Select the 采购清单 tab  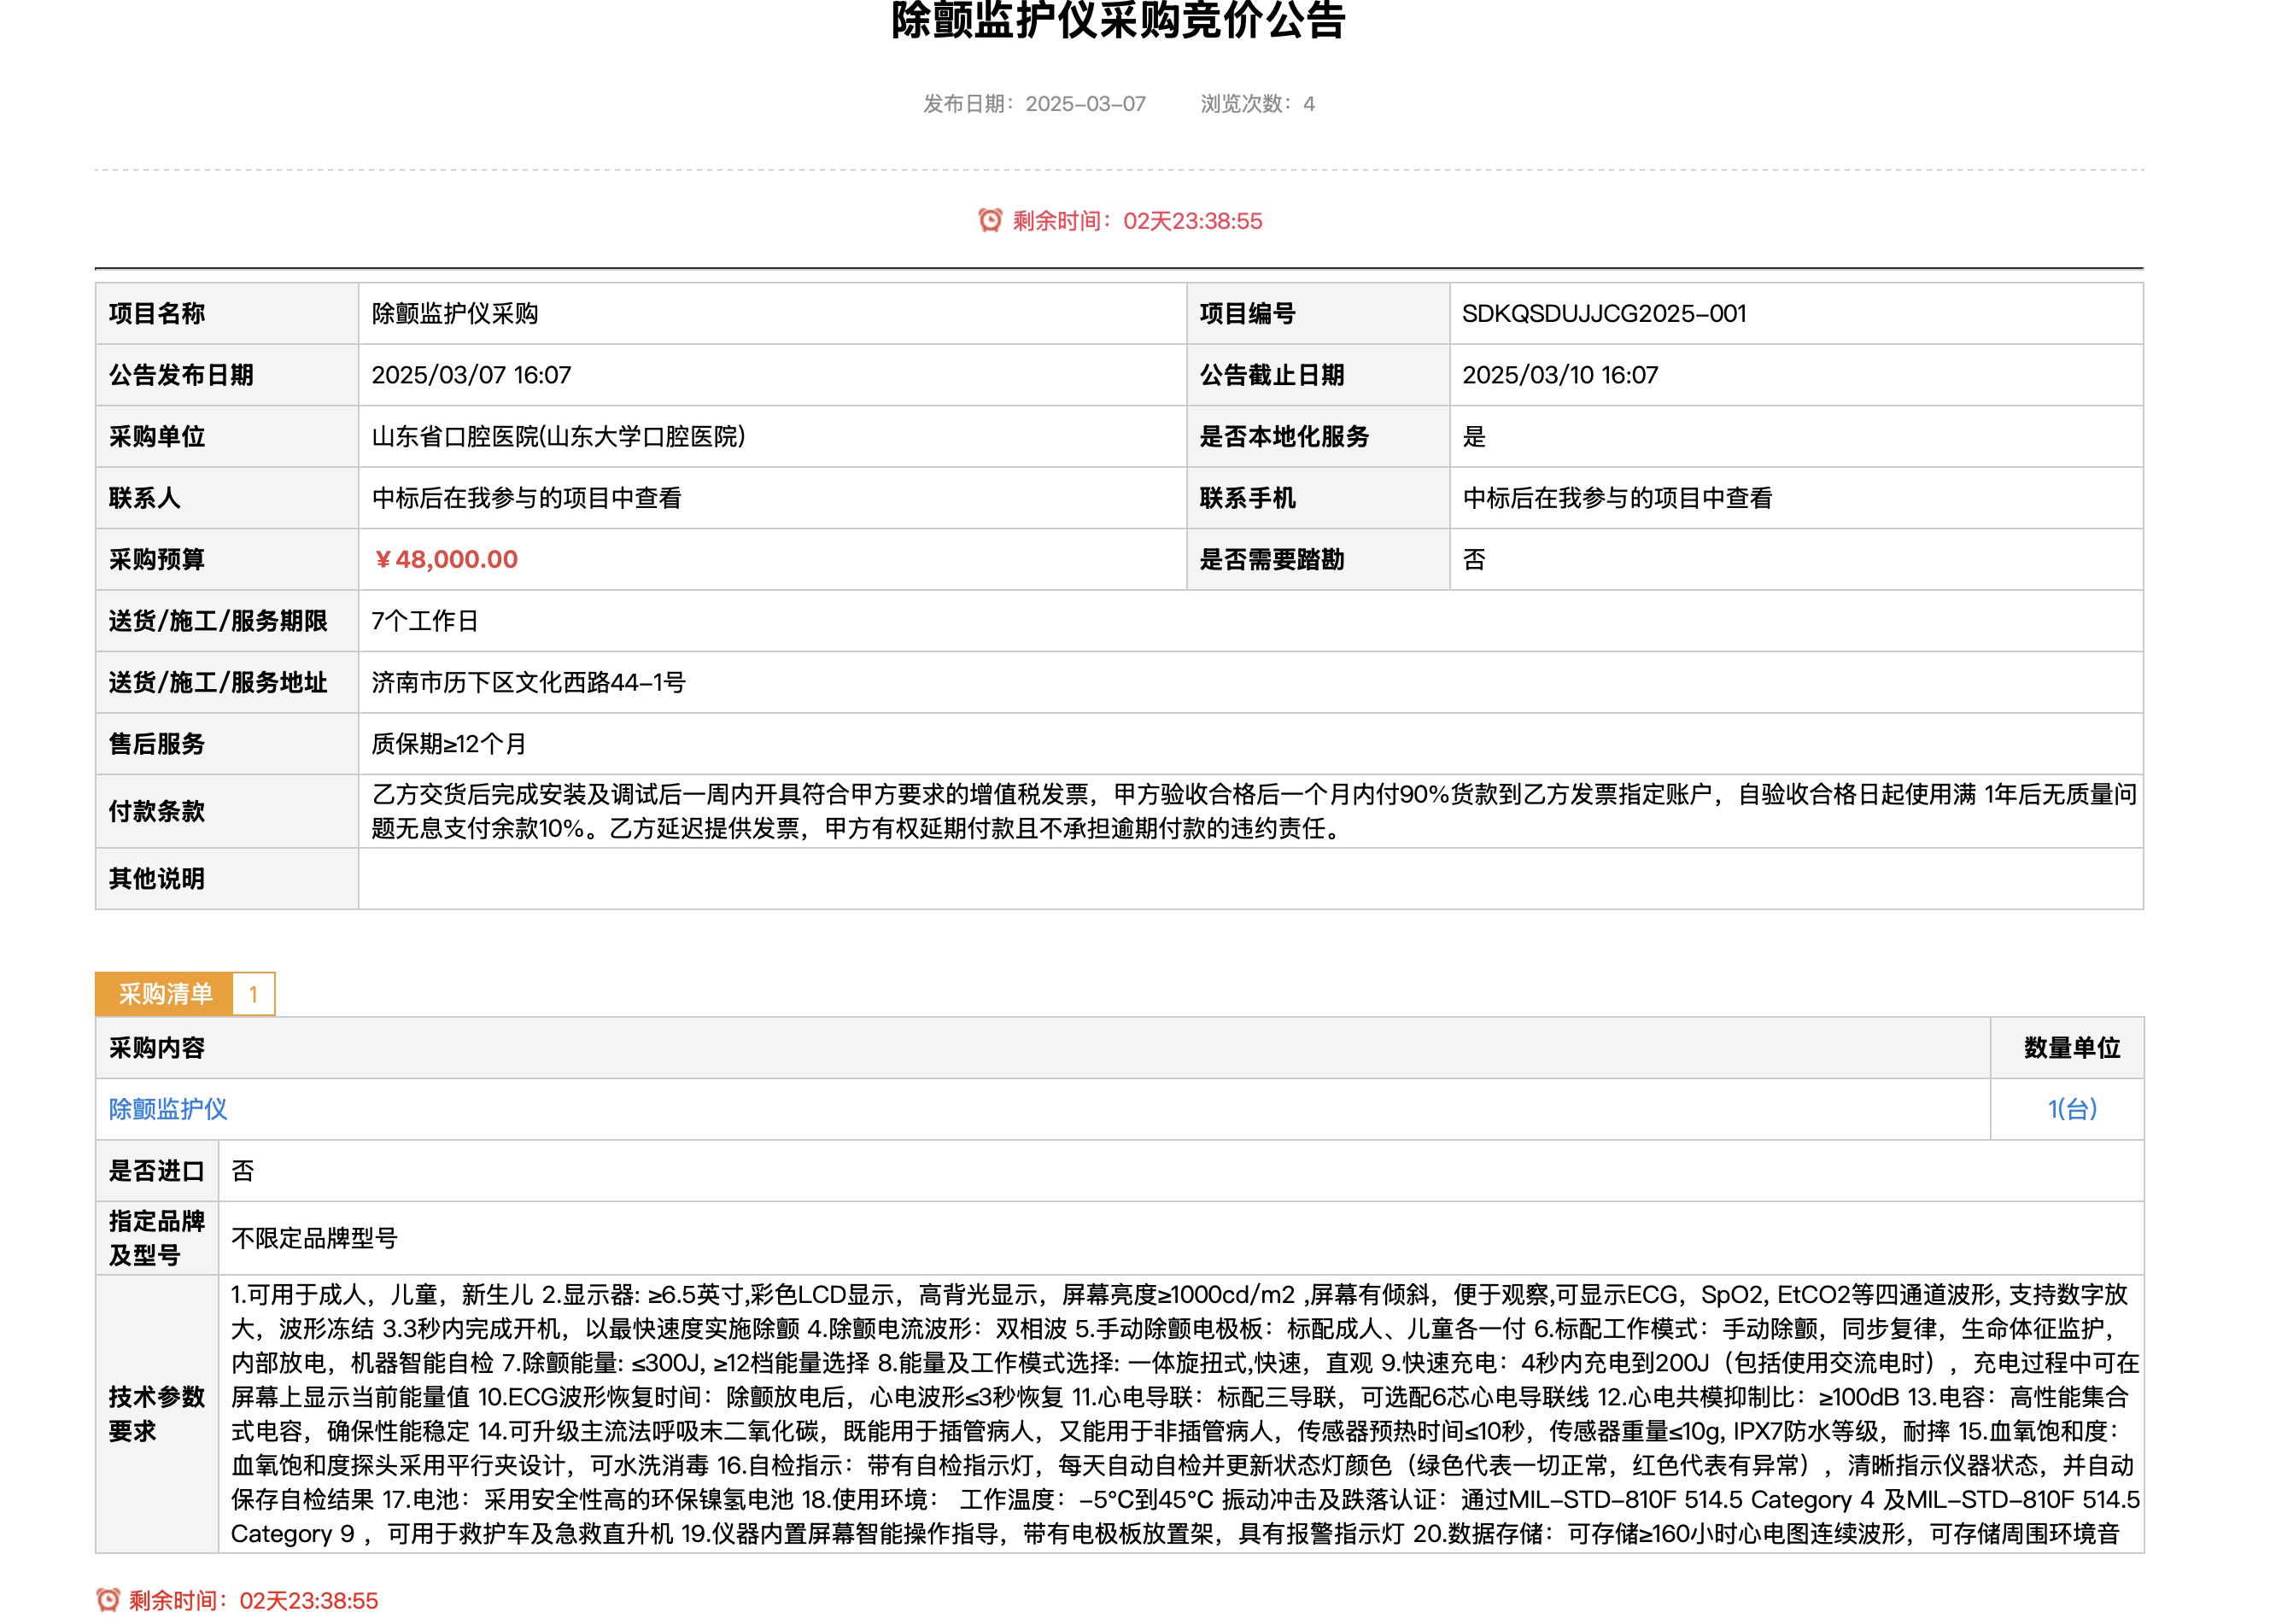(x=165, y=994)
